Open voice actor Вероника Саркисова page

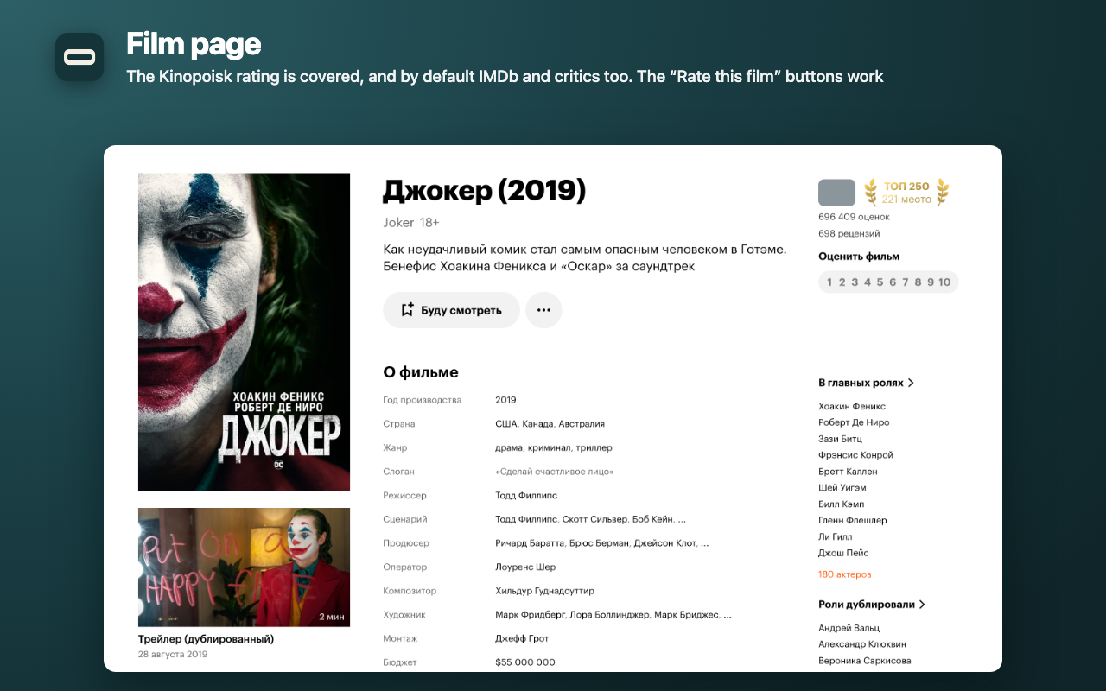pyautogui.click(x=864, y=661)
